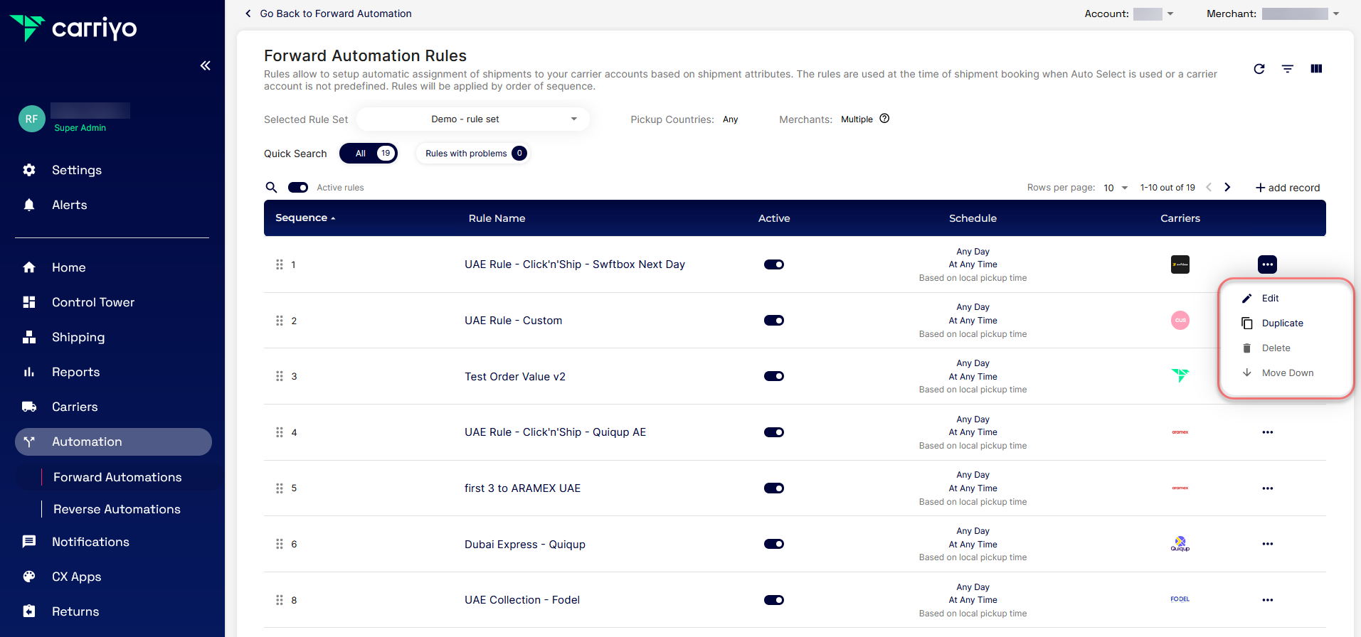
Task: Turn off first 3 to ARAMEX UAE toggle
Action: tap(773, 488)
